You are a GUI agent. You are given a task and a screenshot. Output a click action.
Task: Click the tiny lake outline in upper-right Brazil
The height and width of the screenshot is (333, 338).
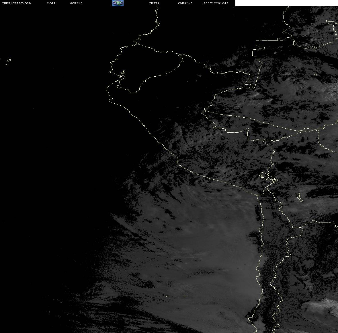click(315, 75)
